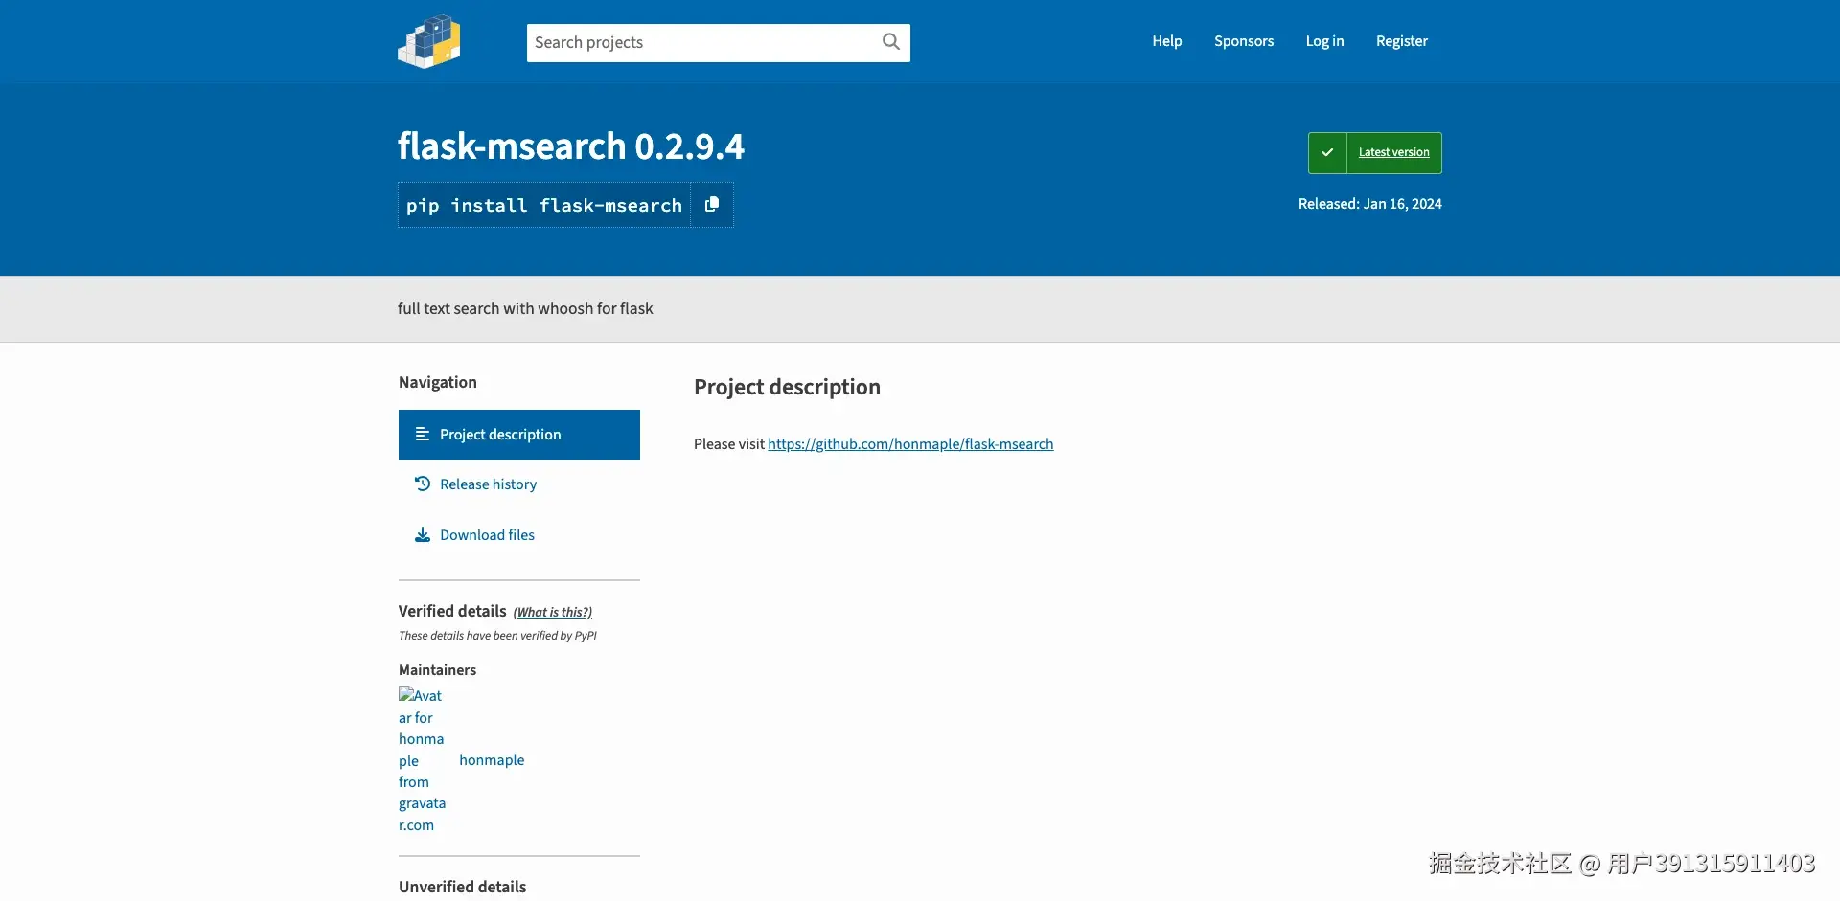Open the Register page

point(1401,41)
